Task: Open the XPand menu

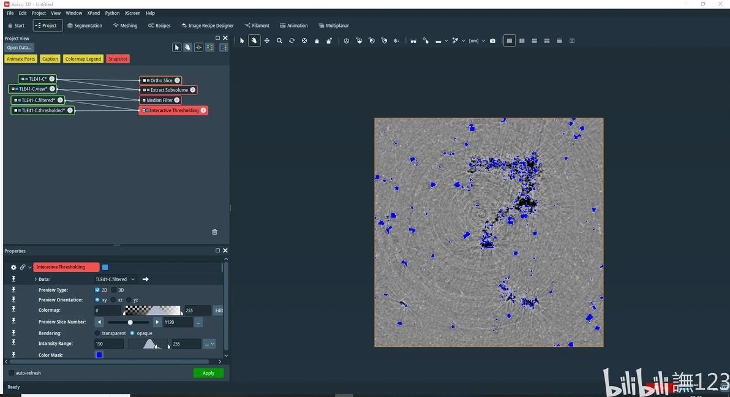Action: click(93, 13)
